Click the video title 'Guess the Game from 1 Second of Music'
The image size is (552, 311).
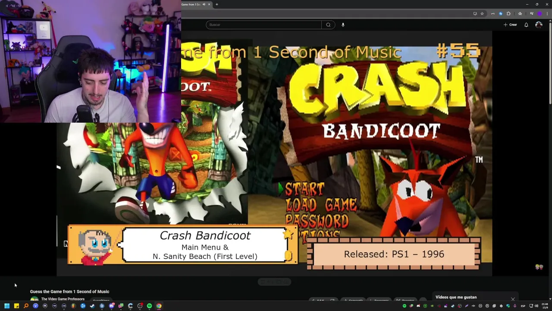(x=69, y=292)
